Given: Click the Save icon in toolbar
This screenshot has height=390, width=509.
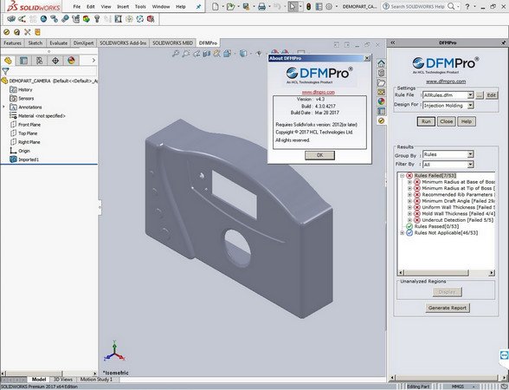Looking at the screenshot, I should pyautogui.click(x=246, y=7).
